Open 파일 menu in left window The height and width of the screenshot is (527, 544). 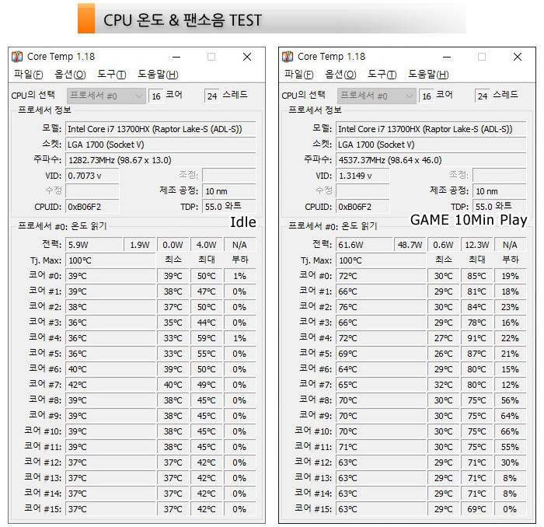(28, 75)
